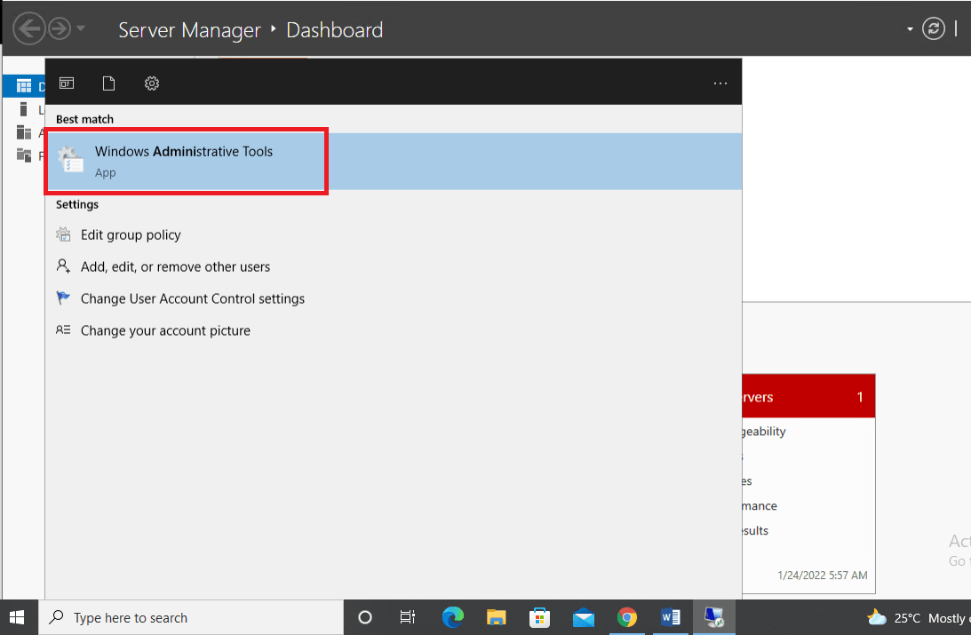Click Dashboard in the breadcrumb trail

[334, 29]
